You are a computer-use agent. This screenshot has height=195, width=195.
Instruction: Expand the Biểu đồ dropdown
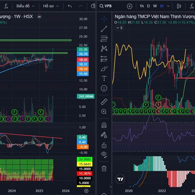25,6
